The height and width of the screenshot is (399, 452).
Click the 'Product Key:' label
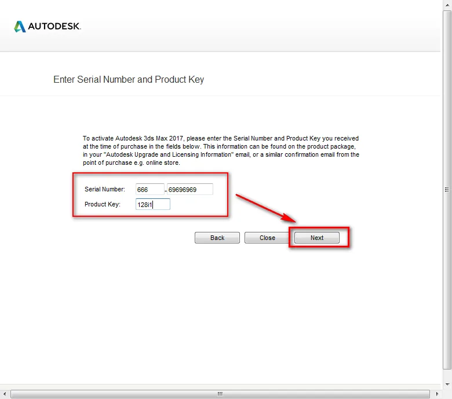pos(103,204)
